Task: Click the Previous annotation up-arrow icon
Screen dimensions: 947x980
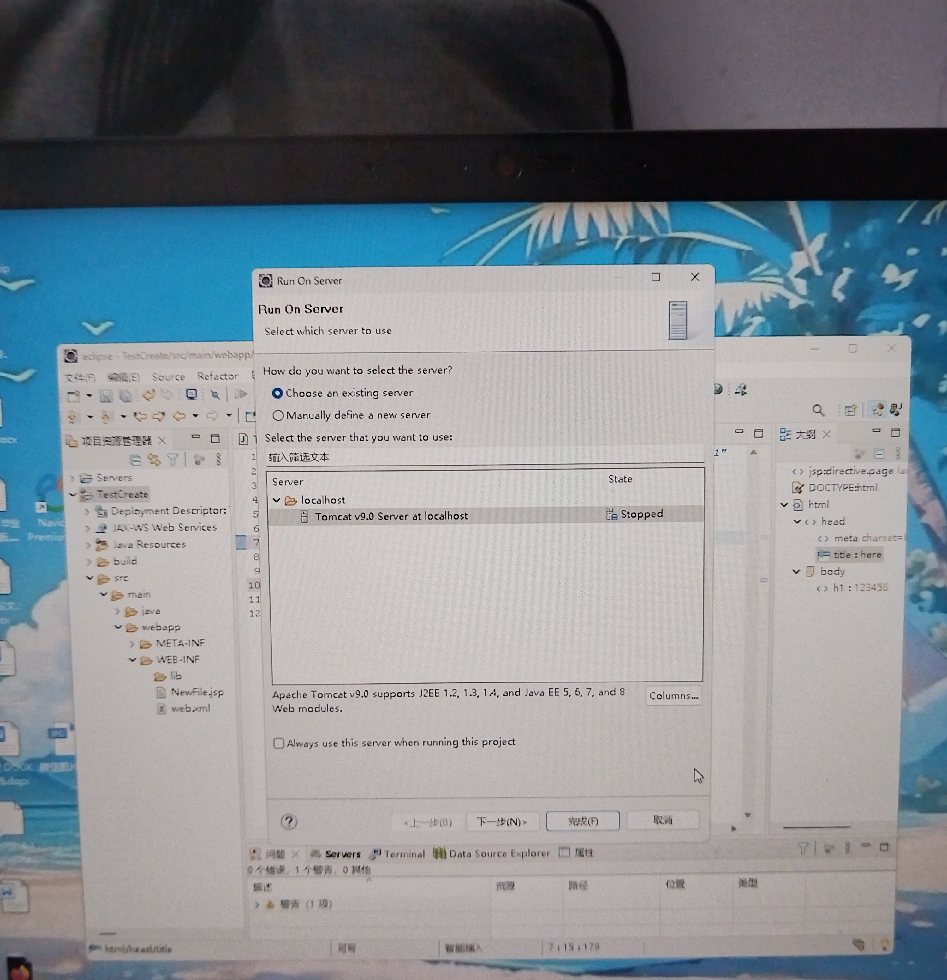Action: (x=106, y=417)
